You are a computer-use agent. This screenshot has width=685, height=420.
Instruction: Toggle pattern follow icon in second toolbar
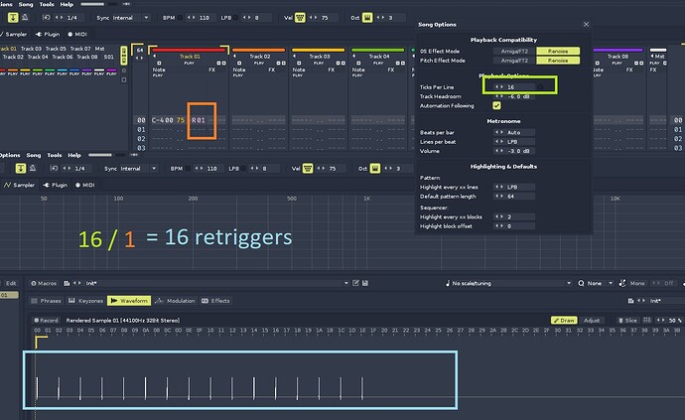[21, 168]
